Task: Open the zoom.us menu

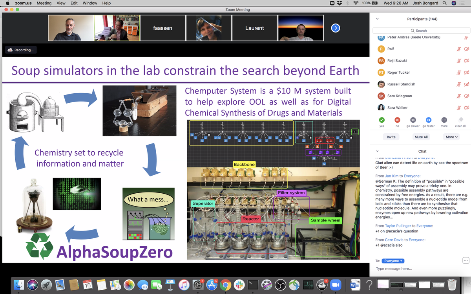Action: point(24,3)
